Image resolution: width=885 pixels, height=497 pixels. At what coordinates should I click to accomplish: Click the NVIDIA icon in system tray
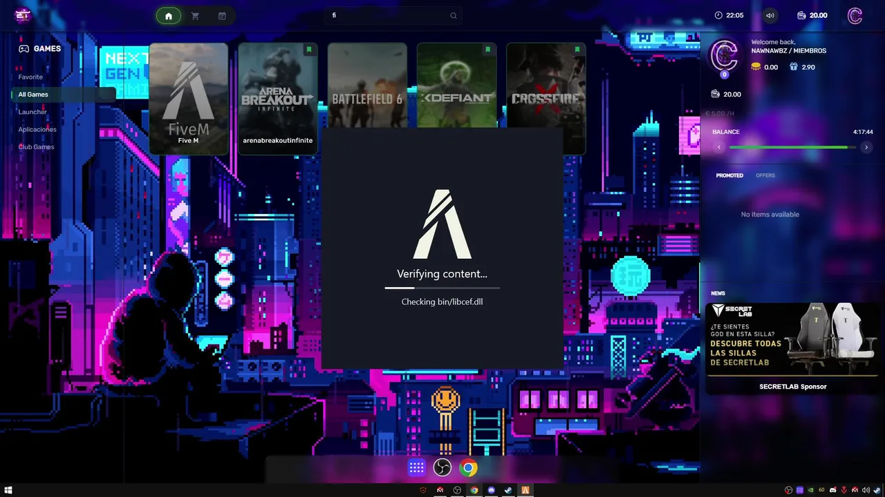[810, 490]
